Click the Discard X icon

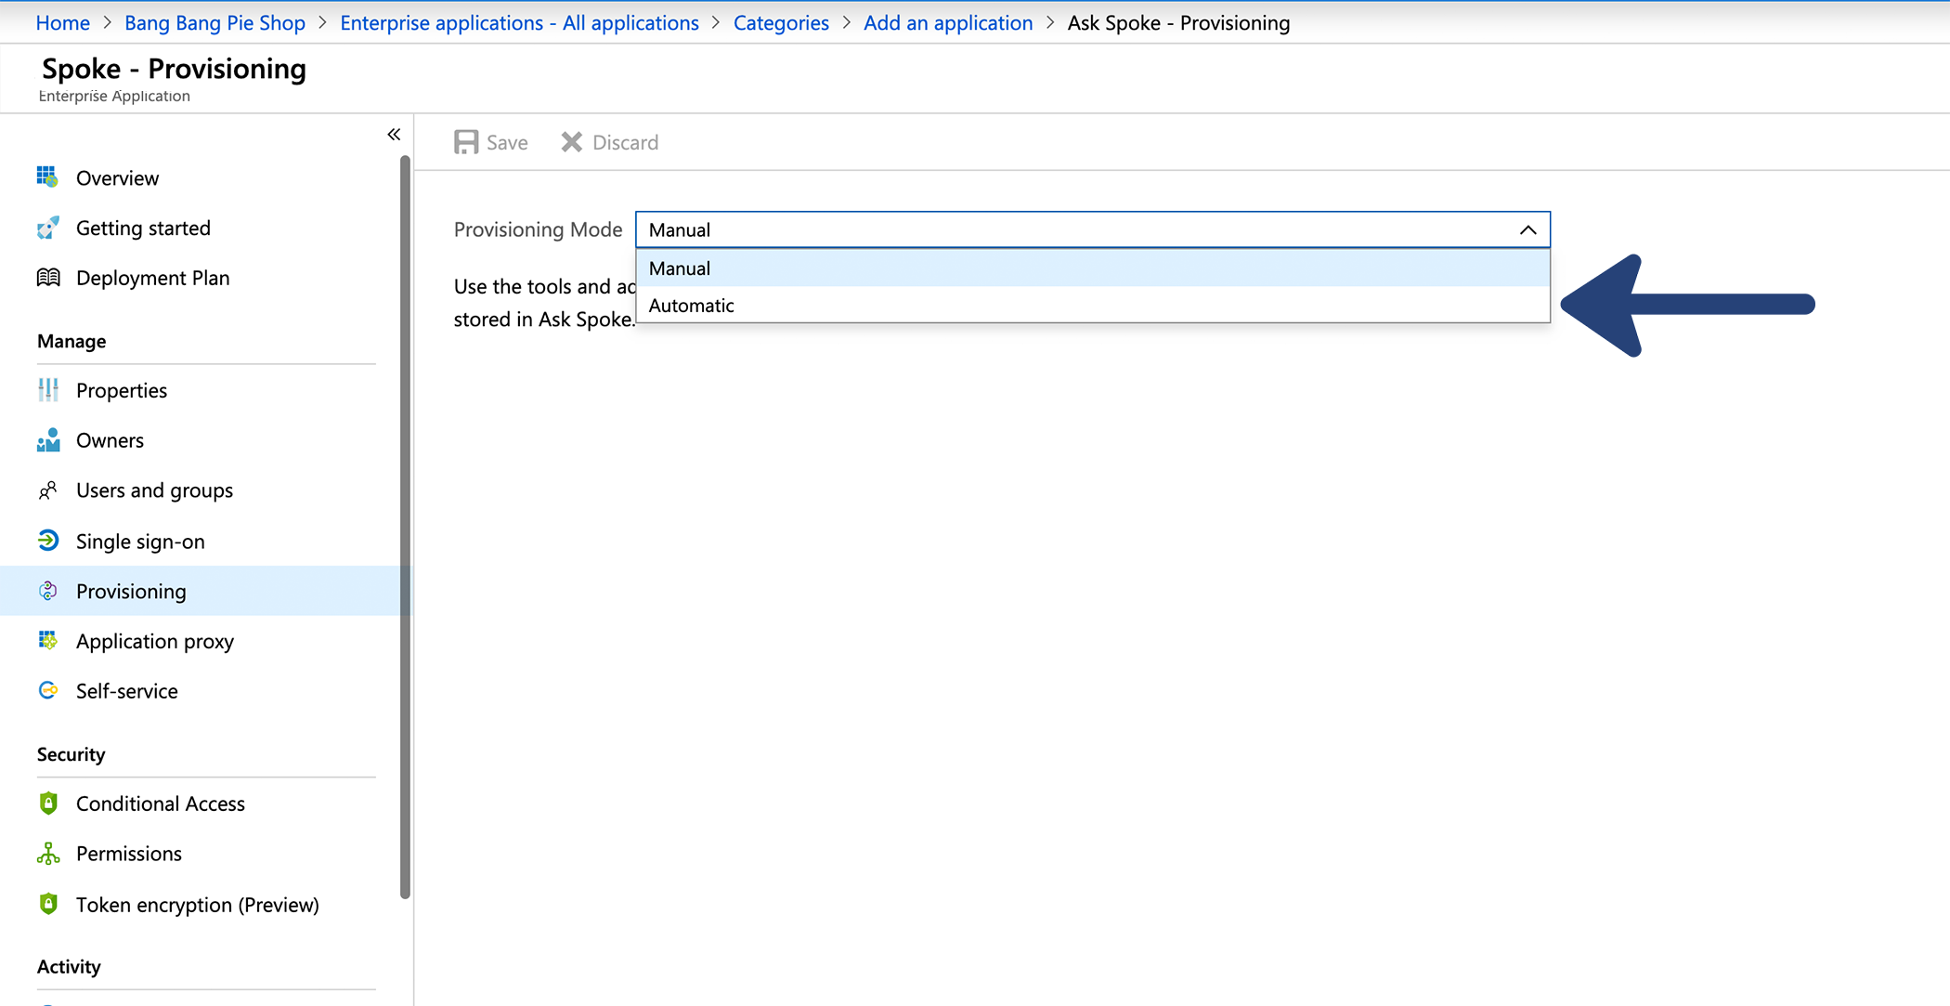point(572,142)
